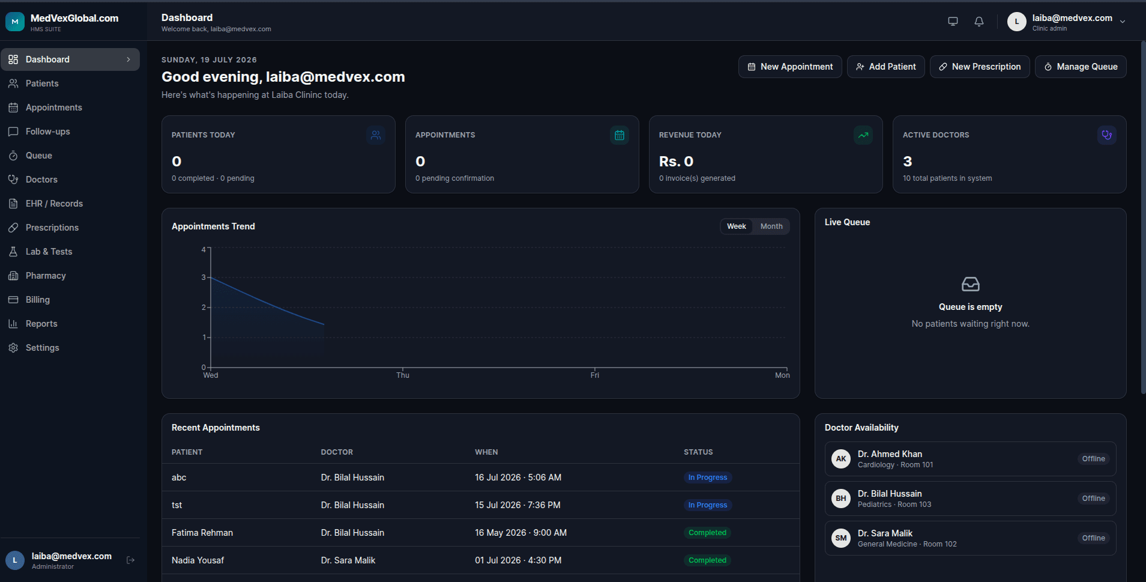Click the BH avatar for Dr. Bilal Hussain

click(x=841, y=499)
